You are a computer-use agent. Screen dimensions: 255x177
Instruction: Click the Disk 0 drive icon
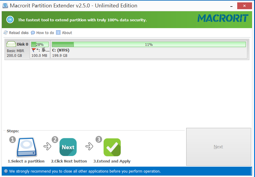coord(11,44)
